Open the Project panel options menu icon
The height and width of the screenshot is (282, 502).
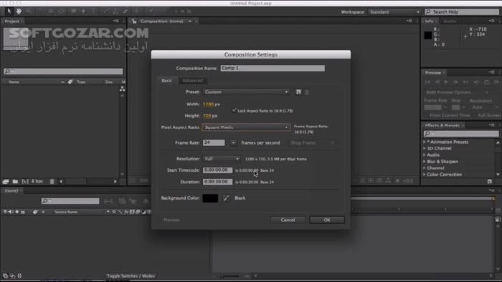115,21
